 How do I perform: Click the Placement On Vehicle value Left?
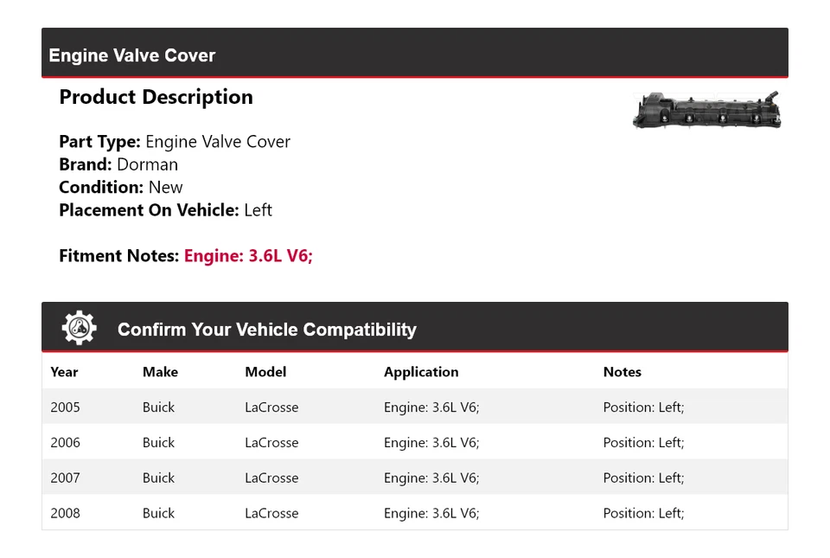tap(259, 210)
